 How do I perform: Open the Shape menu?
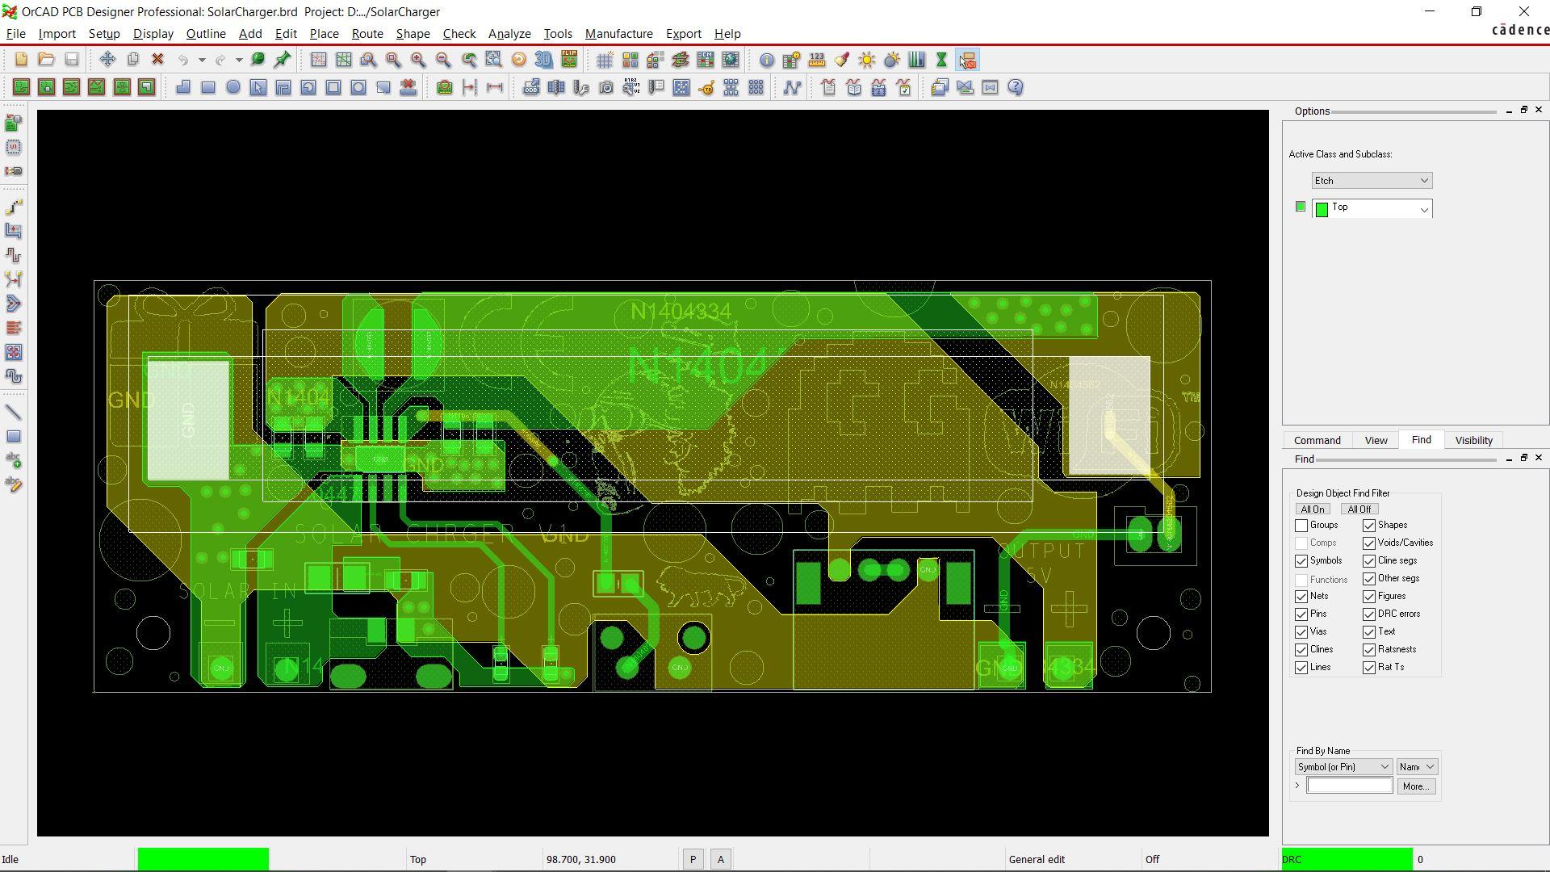(413, 34)
